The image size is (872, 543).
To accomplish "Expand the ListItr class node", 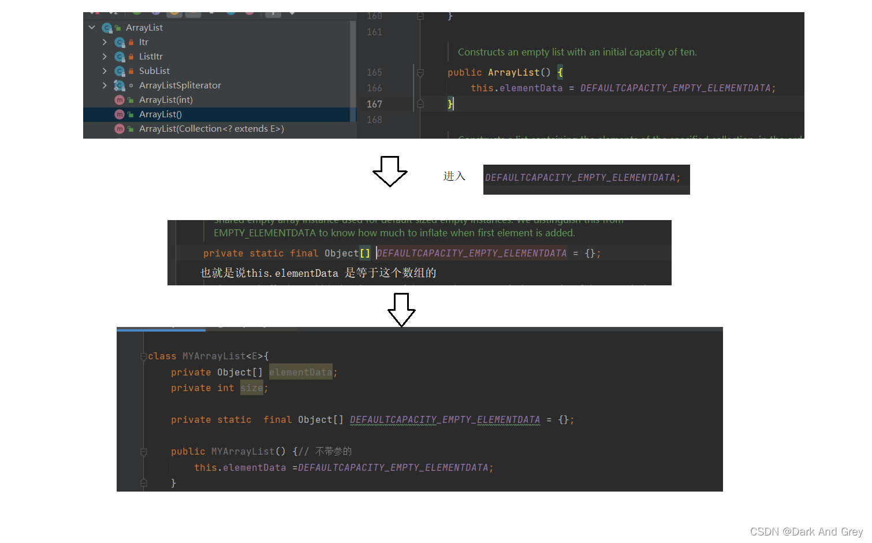I will click(x=105, y=57).
